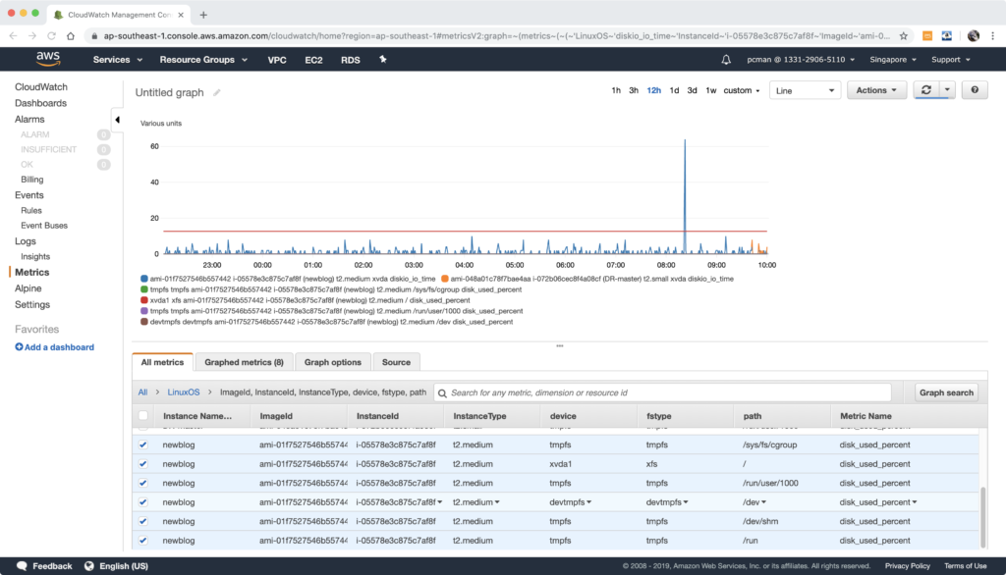Image resolution: width=1006 pixels, height=575 pixels.
Task: Open the RDS shortcut in the navbar
Action: click(x=351, y=60)
